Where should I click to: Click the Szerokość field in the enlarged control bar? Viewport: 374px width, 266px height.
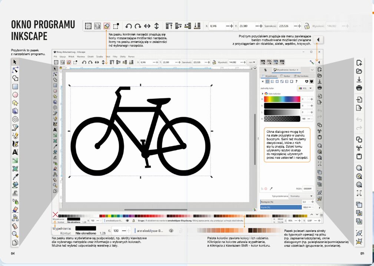[285, 26]
